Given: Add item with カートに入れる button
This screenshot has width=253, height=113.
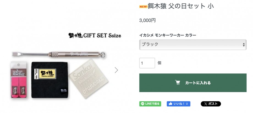Looking at the screenshot, I should point(193,83).
